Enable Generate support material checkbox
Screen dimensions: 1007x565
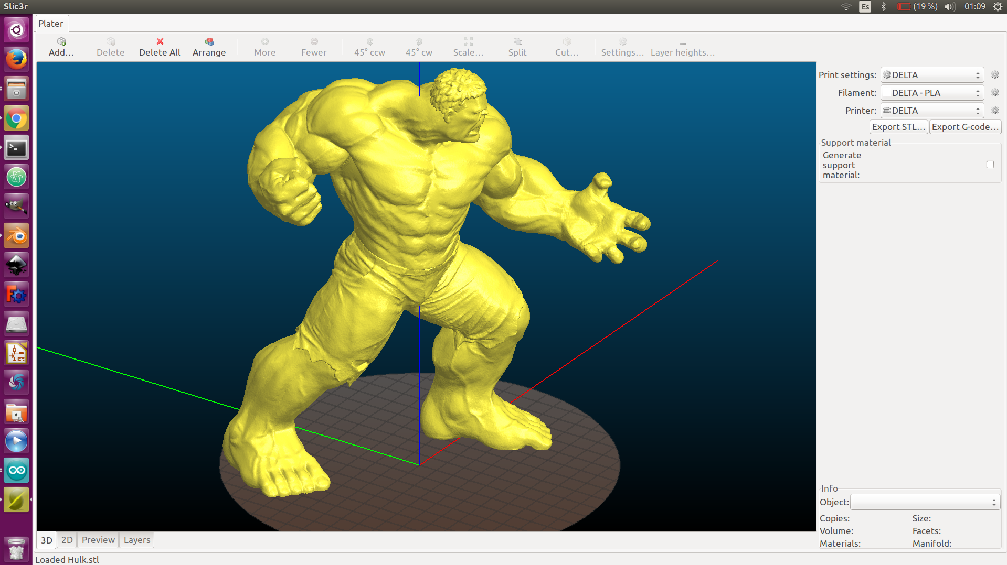click(x=990, y=165)
